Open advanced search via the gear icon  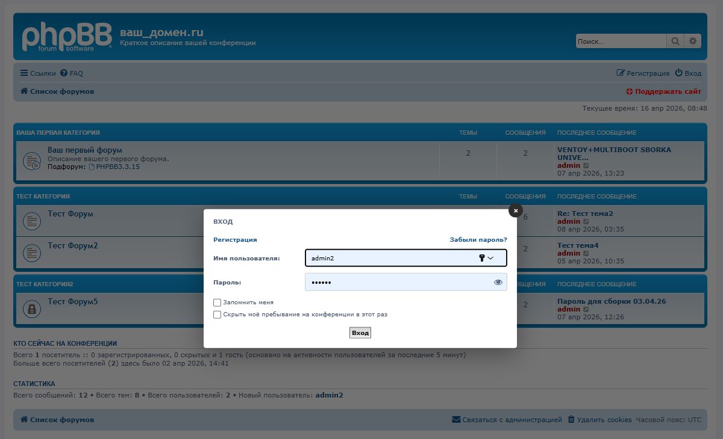(693, 41)
